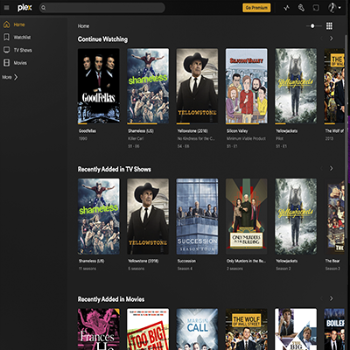Click the Watchlist bookmark icon
350x350 pixels.
point(6,37)
